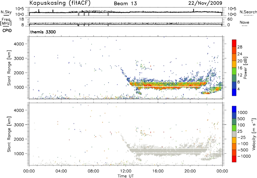Select the 2000 tick on the power panel
Screen dimensions: 257x178
[x=19, y=73]
